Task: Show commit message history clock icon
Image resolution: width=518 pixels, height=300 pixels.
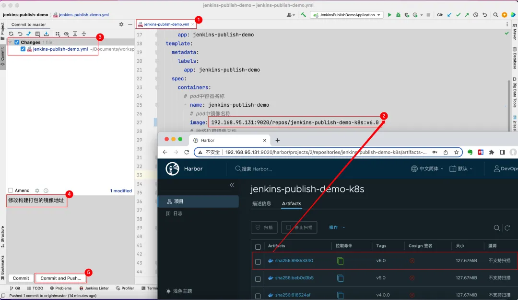Action: tap(46, 190)
